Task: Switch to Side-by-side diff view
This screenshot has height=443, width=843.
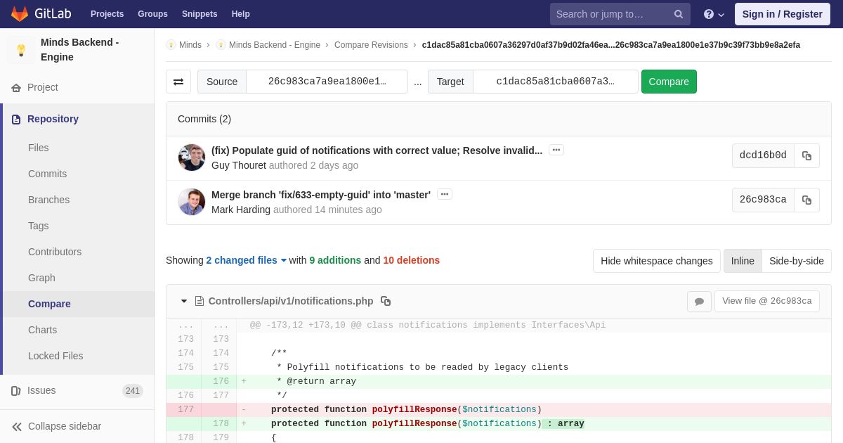Action: coord(797,261)
